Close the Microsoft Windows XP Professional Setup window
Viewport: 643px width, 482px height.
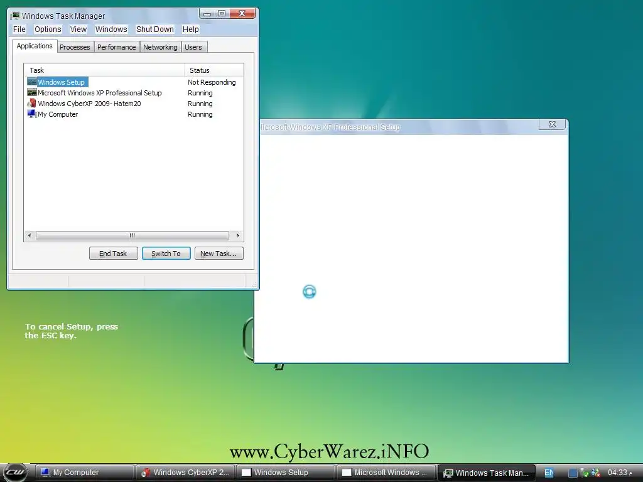[552, 124]
